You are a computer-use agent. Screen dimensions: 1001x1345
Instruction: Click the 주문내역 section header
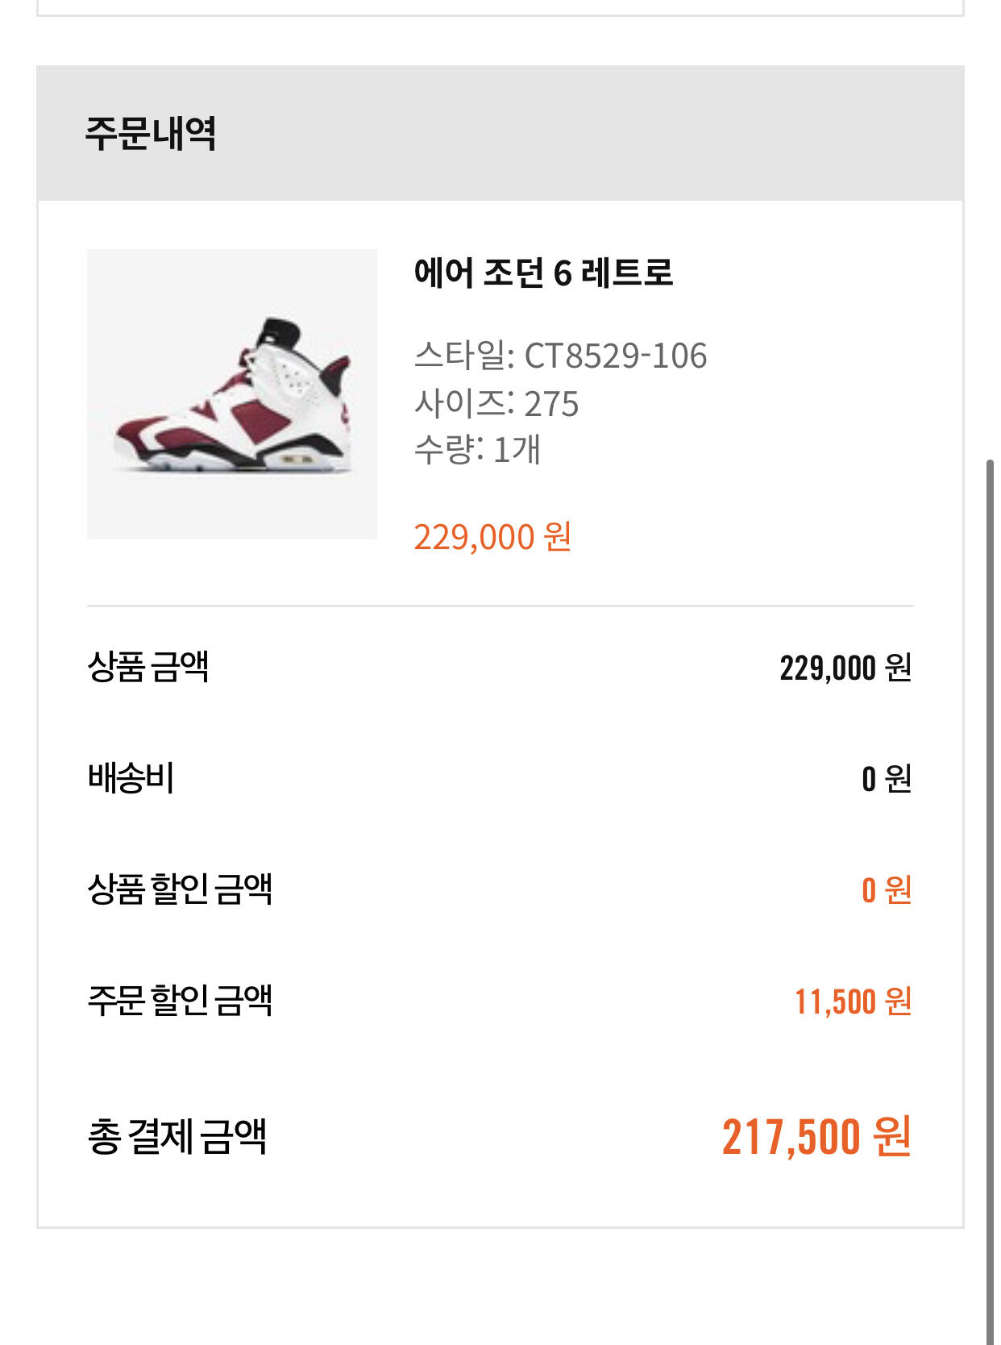(151, 133)
